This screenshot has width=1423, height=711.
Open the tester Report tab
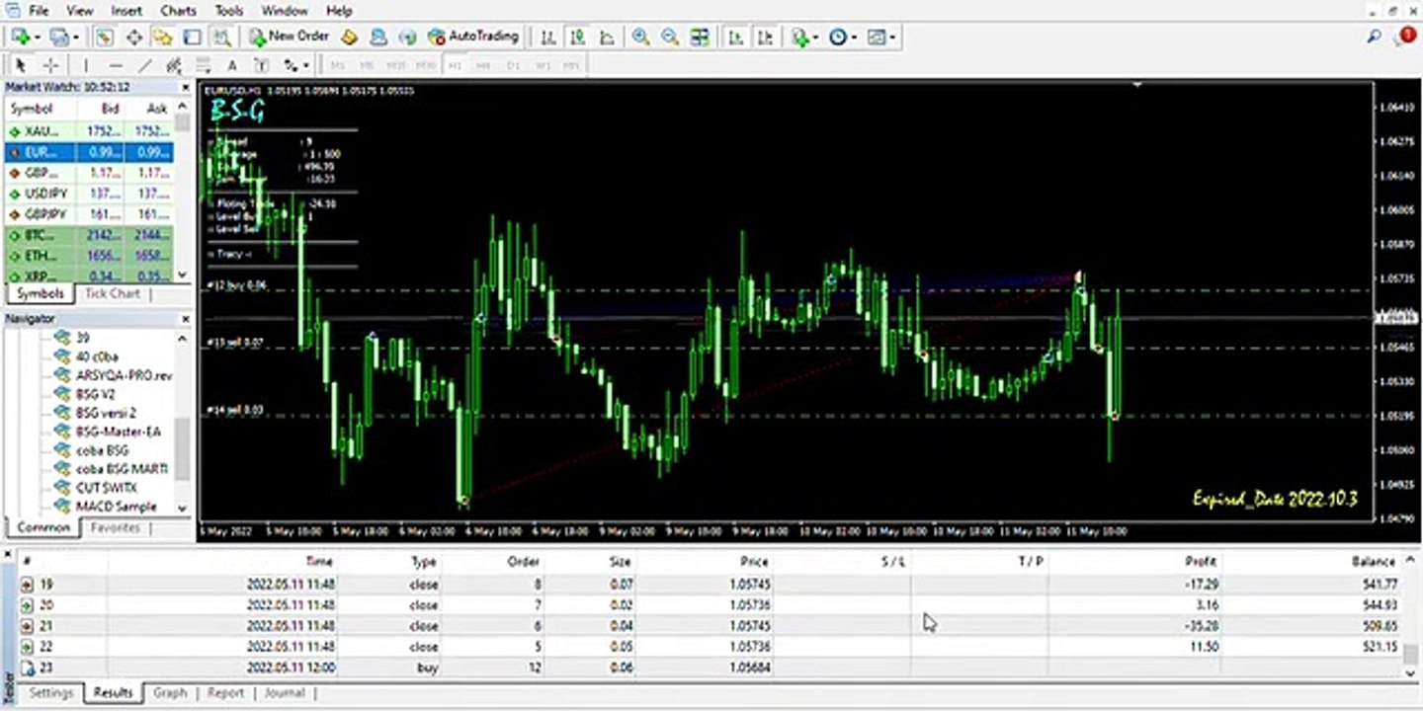[225, 692]
